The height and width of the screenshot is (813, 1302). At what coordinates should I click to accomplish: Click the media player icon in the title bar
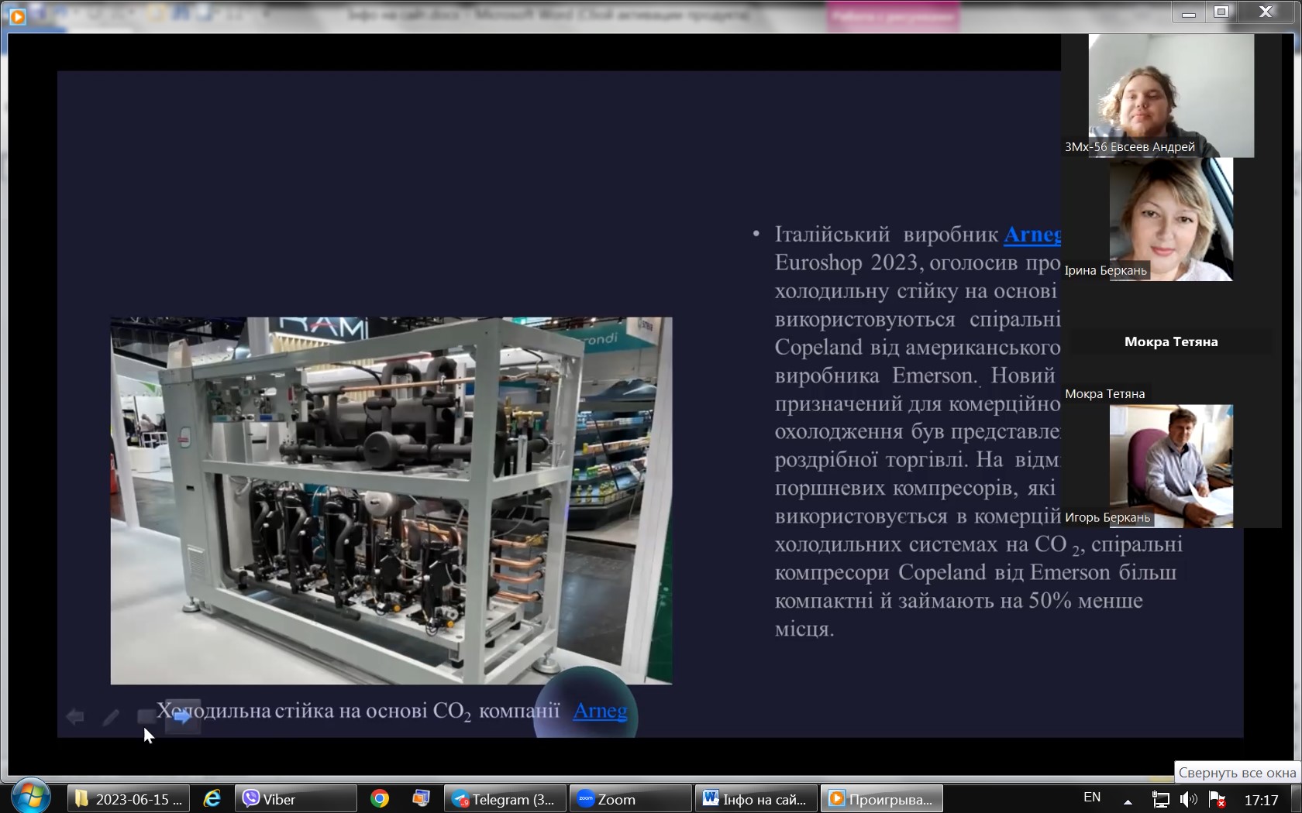17,15
